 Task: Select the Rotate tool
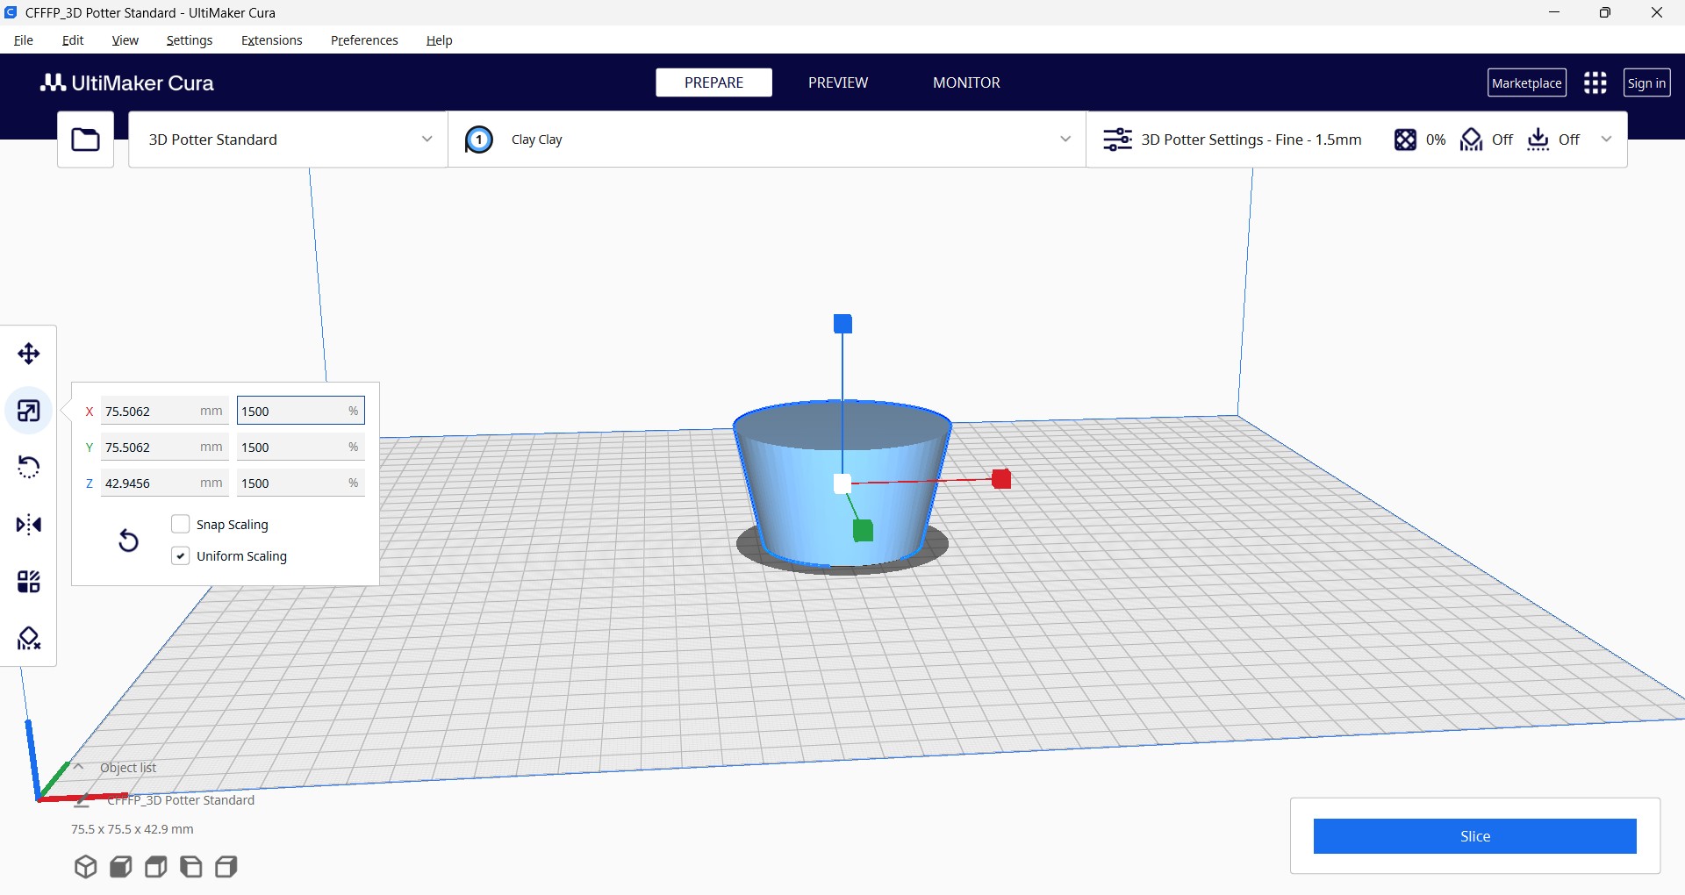29,467
